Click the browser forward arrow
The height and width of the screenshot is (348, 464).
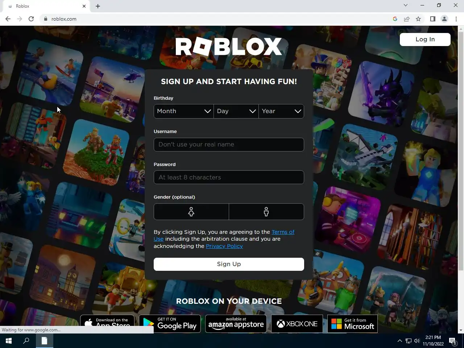(x=20, y=19)
